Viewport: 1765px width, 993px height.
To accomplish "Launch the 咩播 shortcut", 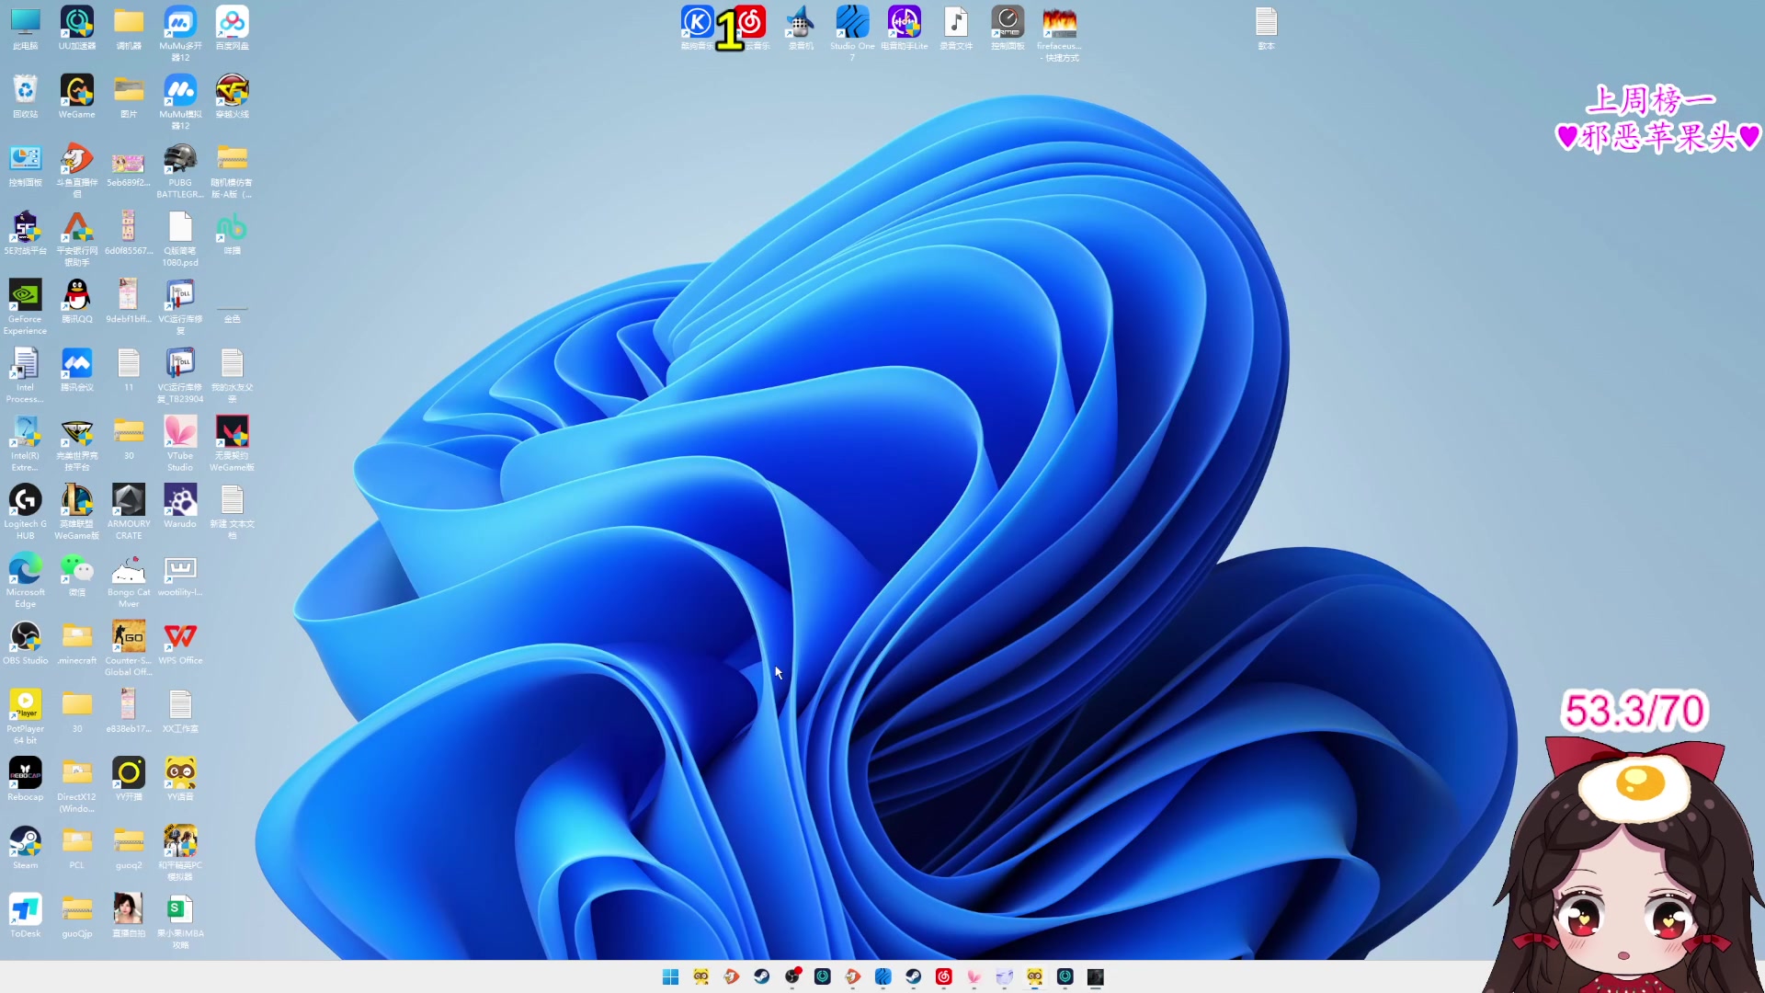I will click(x=232, y=233).
